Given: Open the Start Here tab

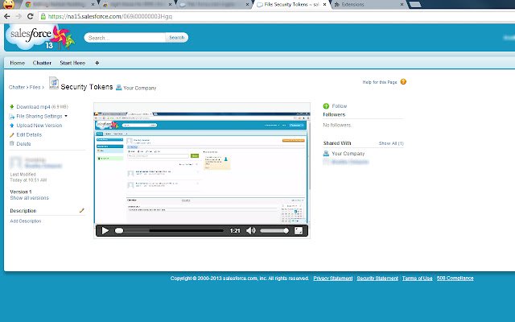Looking at the screenshot, I should click(x=72, y=63).
